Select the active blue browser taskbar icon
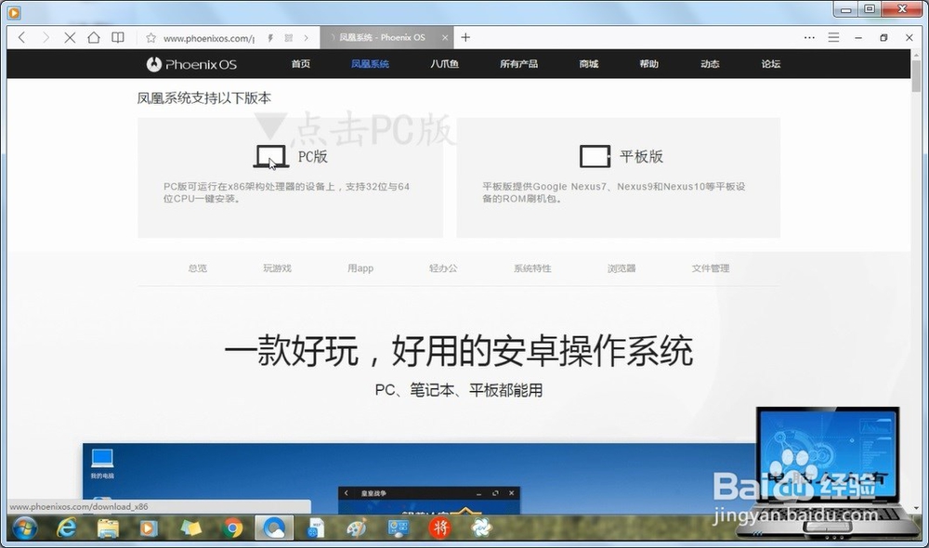 274,528
